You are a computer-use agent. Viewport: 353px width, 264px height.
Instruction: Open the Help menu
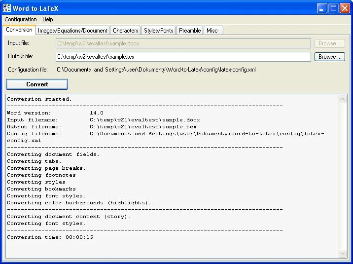point(48,19)
